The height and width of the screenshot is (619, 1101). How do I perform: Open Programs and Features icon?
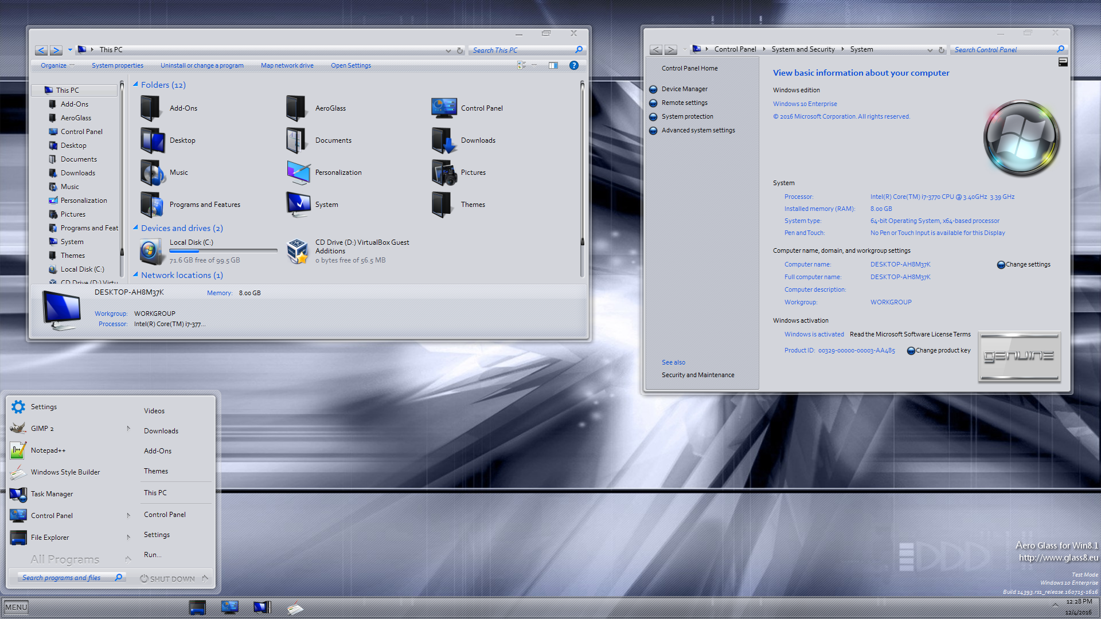click(x=153, y=205)
